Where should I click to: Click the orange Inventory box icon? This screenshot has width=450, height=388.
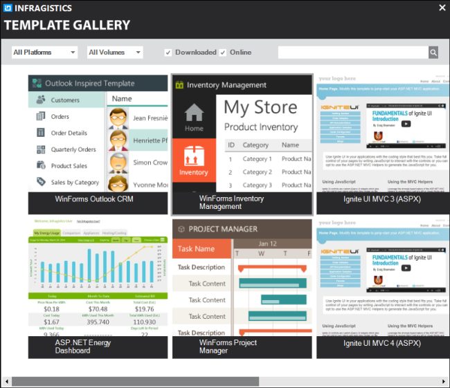pyautogui.click(x=194, y=156)
